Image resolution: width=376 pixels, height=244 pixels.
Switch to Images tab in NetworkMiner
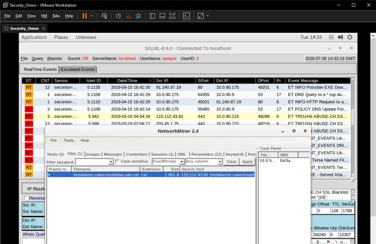[93, 154]
